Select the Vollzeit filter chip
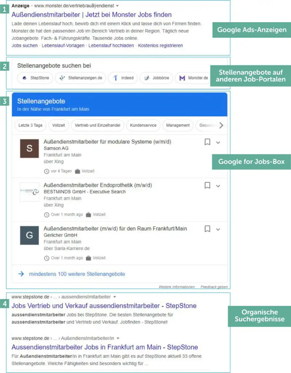Viewport: 291px width, 373px height. pyautogui.click(x=59, y=125)
